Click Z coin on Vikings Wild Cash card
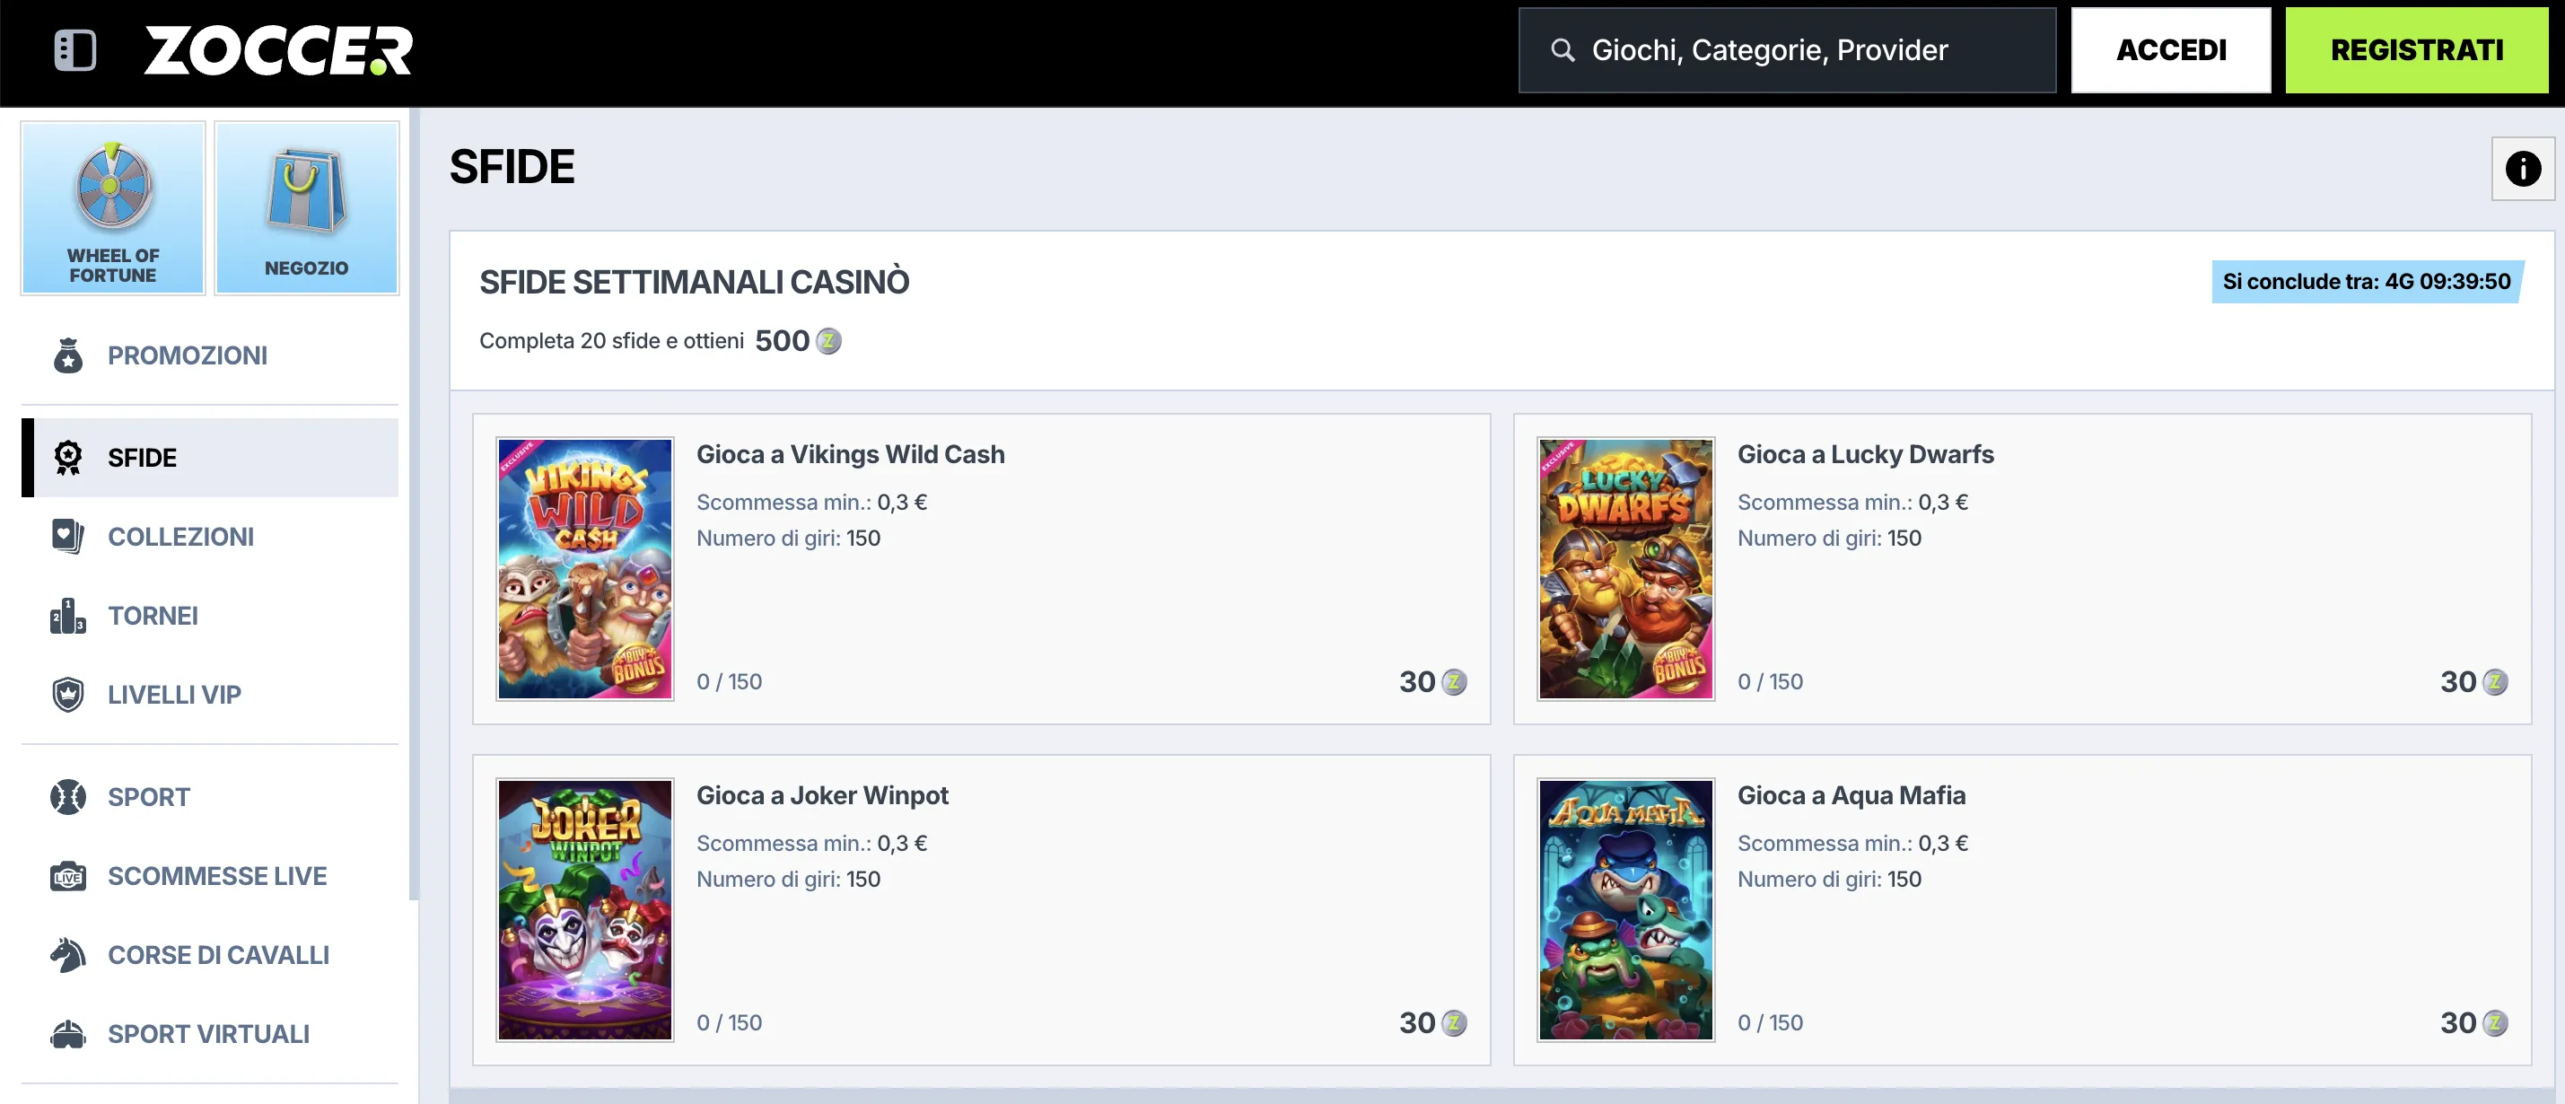Viewport: 2565px width, 1104px height. [1454, 682]
